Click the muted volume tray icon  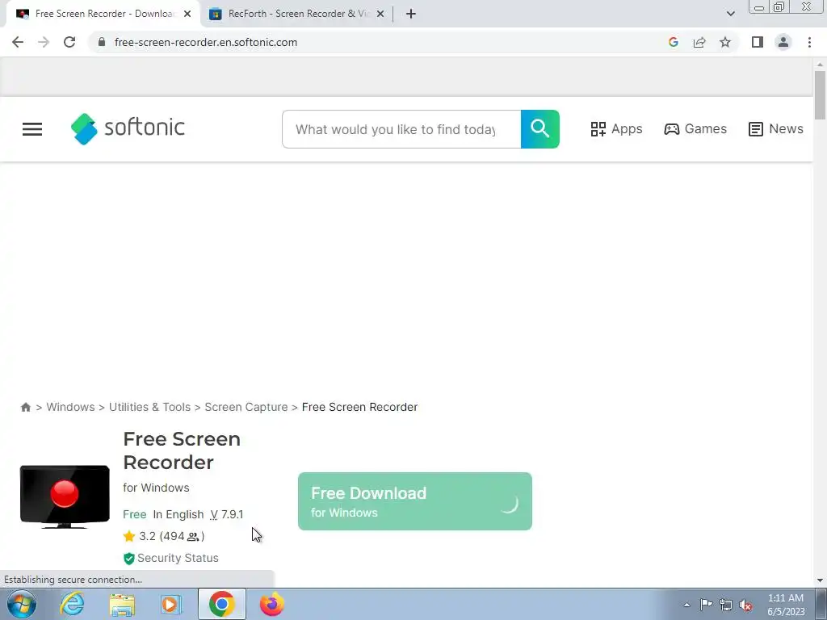click(745, 605)
